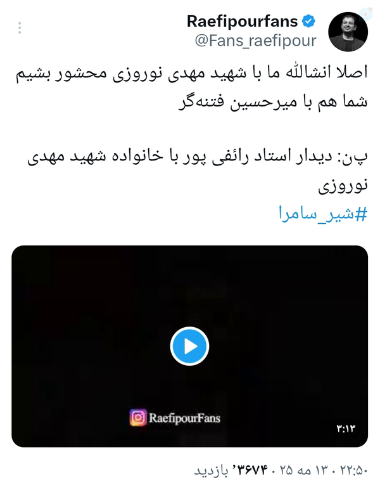Screen dimensions: 380x492
Task: Click the word بازدید in tweet footer
Action: point(211,470)
